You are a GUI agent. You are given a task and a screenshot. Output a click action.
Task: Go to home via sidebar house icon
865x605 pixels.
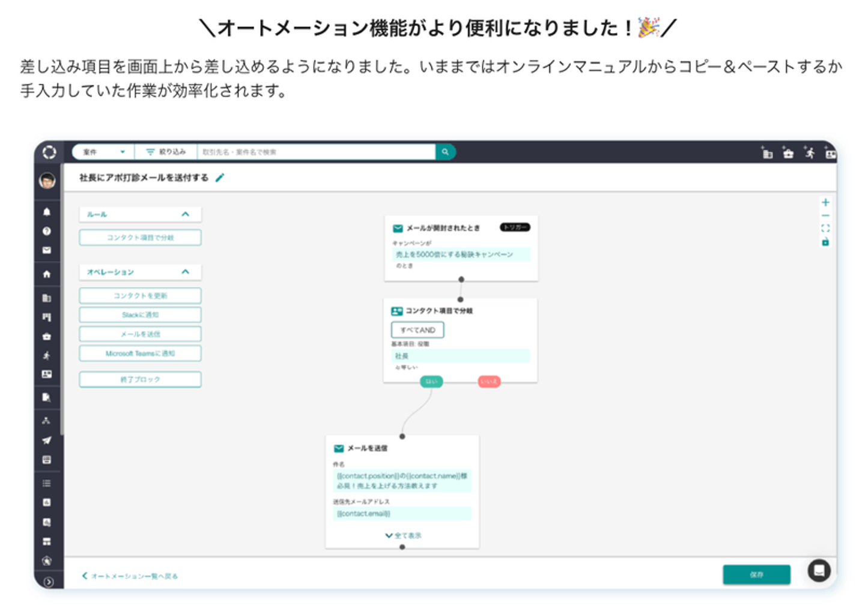pyautogui.click(x=47, y=274)
